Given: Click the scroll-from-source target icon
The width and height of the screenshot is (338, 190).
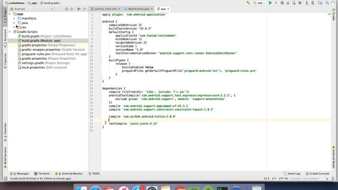Looking at the screenshot, I should click(67, 9).
